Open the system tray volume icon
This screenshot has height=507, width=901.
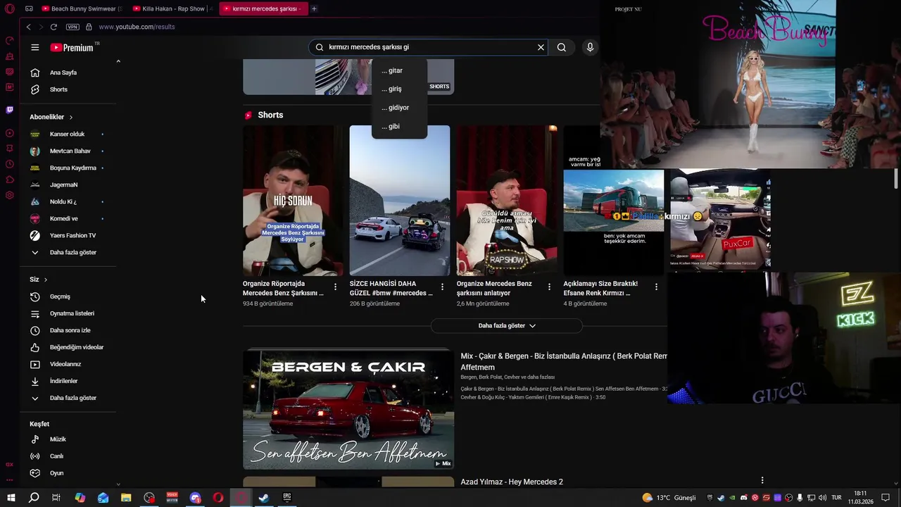click(824, 498)
